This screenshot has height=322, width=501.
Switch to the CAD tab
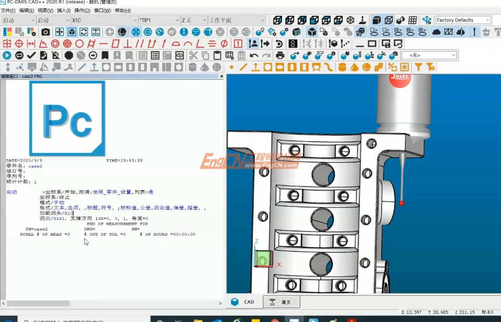(x=245, y=302)
